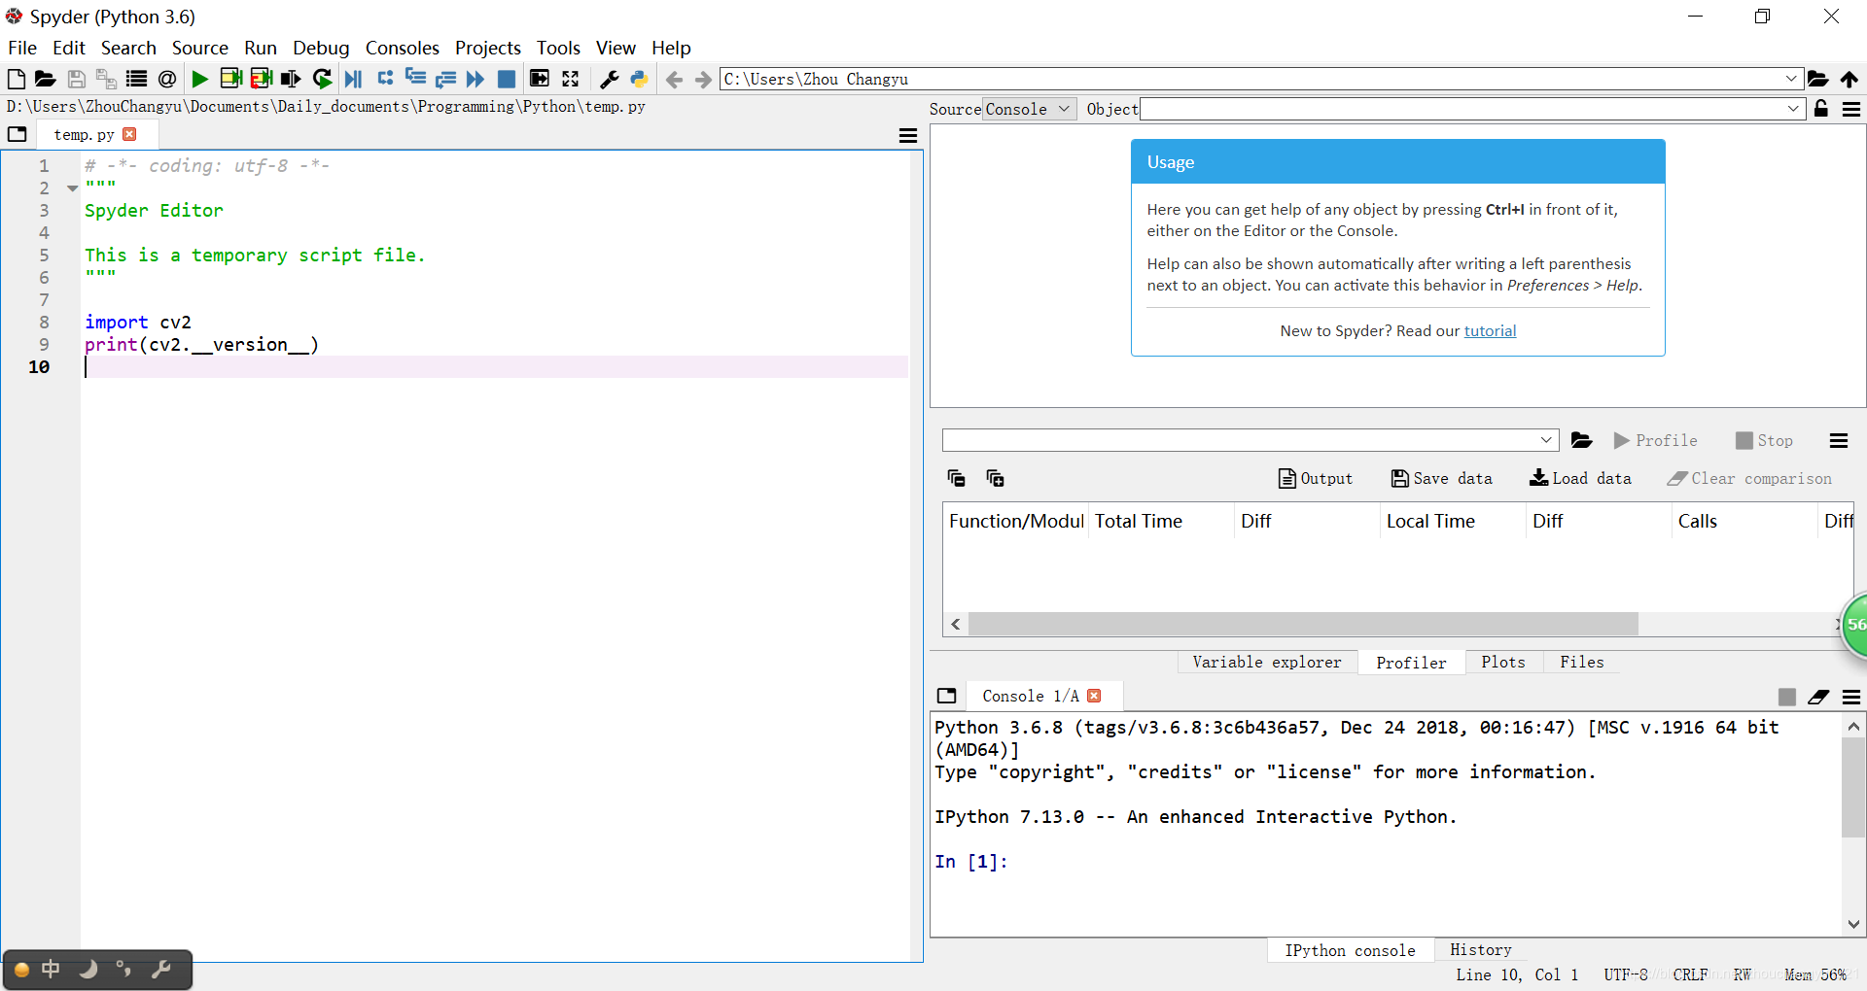Toggle IME punctuation mode
The width and height of the screenshot is (1867, 991).
coord(123,969)
